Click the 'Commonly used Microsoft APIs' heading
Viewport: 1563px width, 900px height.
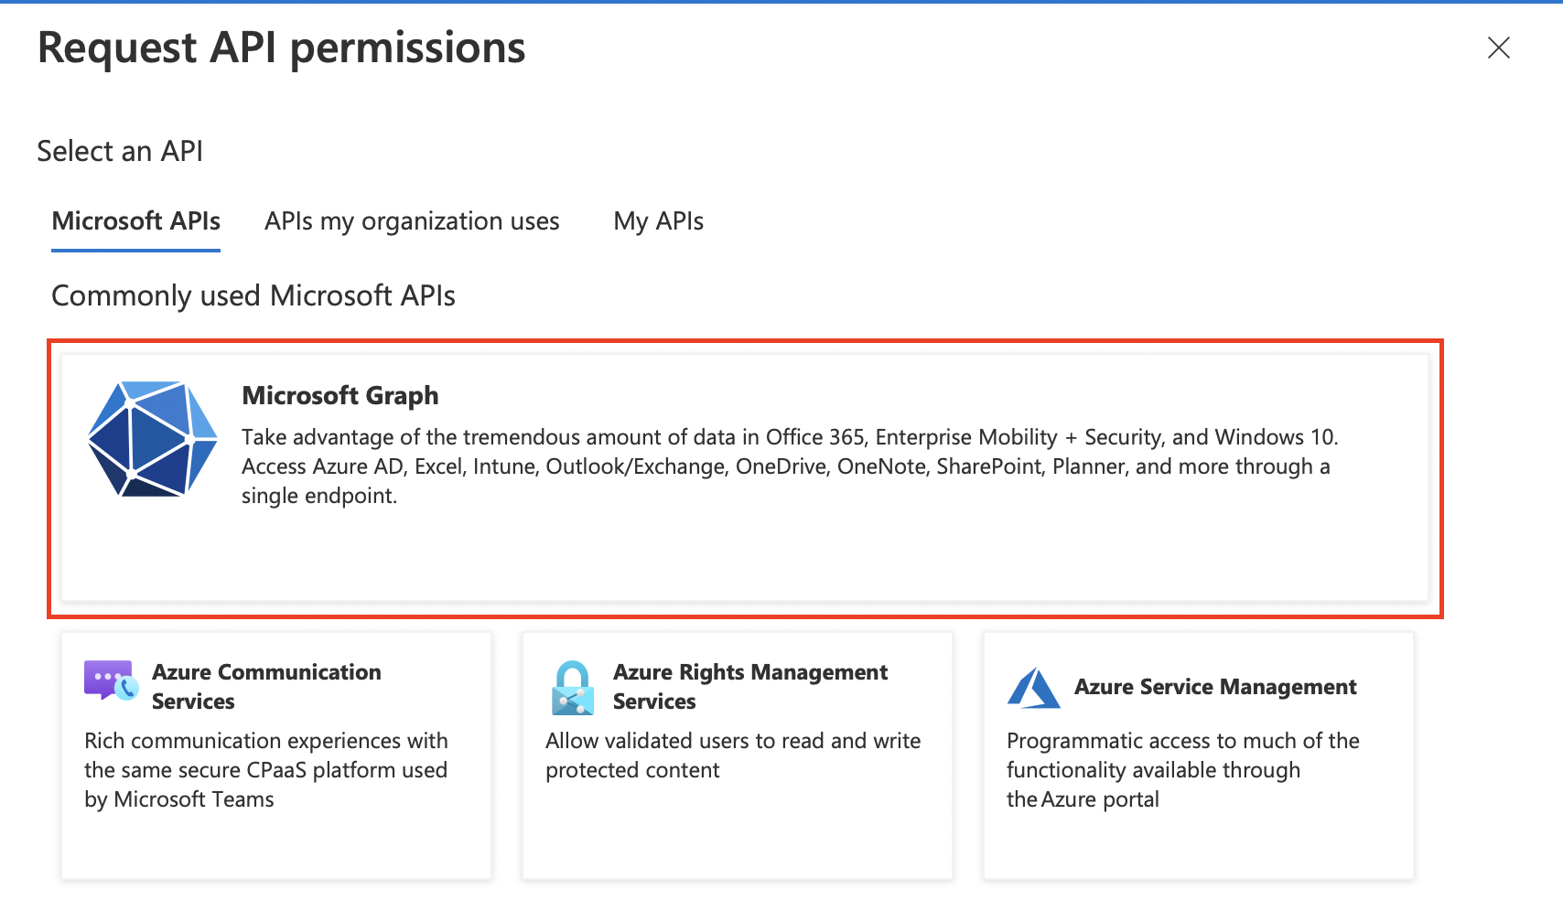pyautogui.click(x=253, y=295)
